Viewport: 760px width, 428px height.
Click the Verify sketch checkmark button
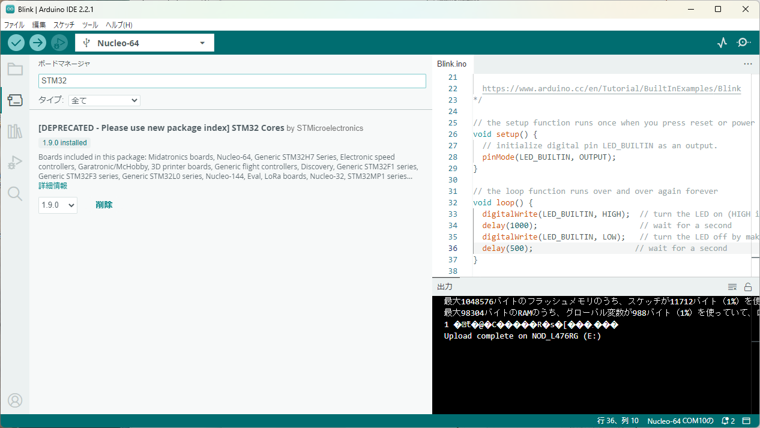click(x=16, y=43)
